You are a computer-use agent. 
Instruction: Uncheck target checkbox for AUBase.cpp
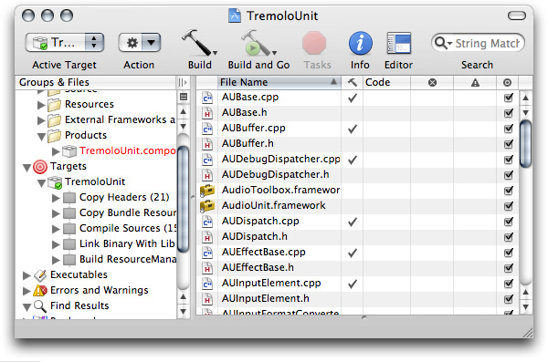click(509, 98)
